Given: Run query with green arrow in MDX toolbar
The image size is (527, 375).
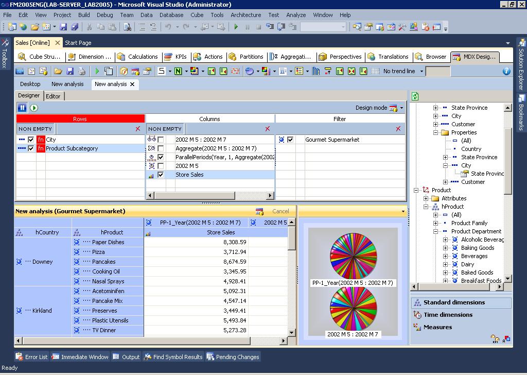Looking at the screenshot, I should [x=97, y=71].
